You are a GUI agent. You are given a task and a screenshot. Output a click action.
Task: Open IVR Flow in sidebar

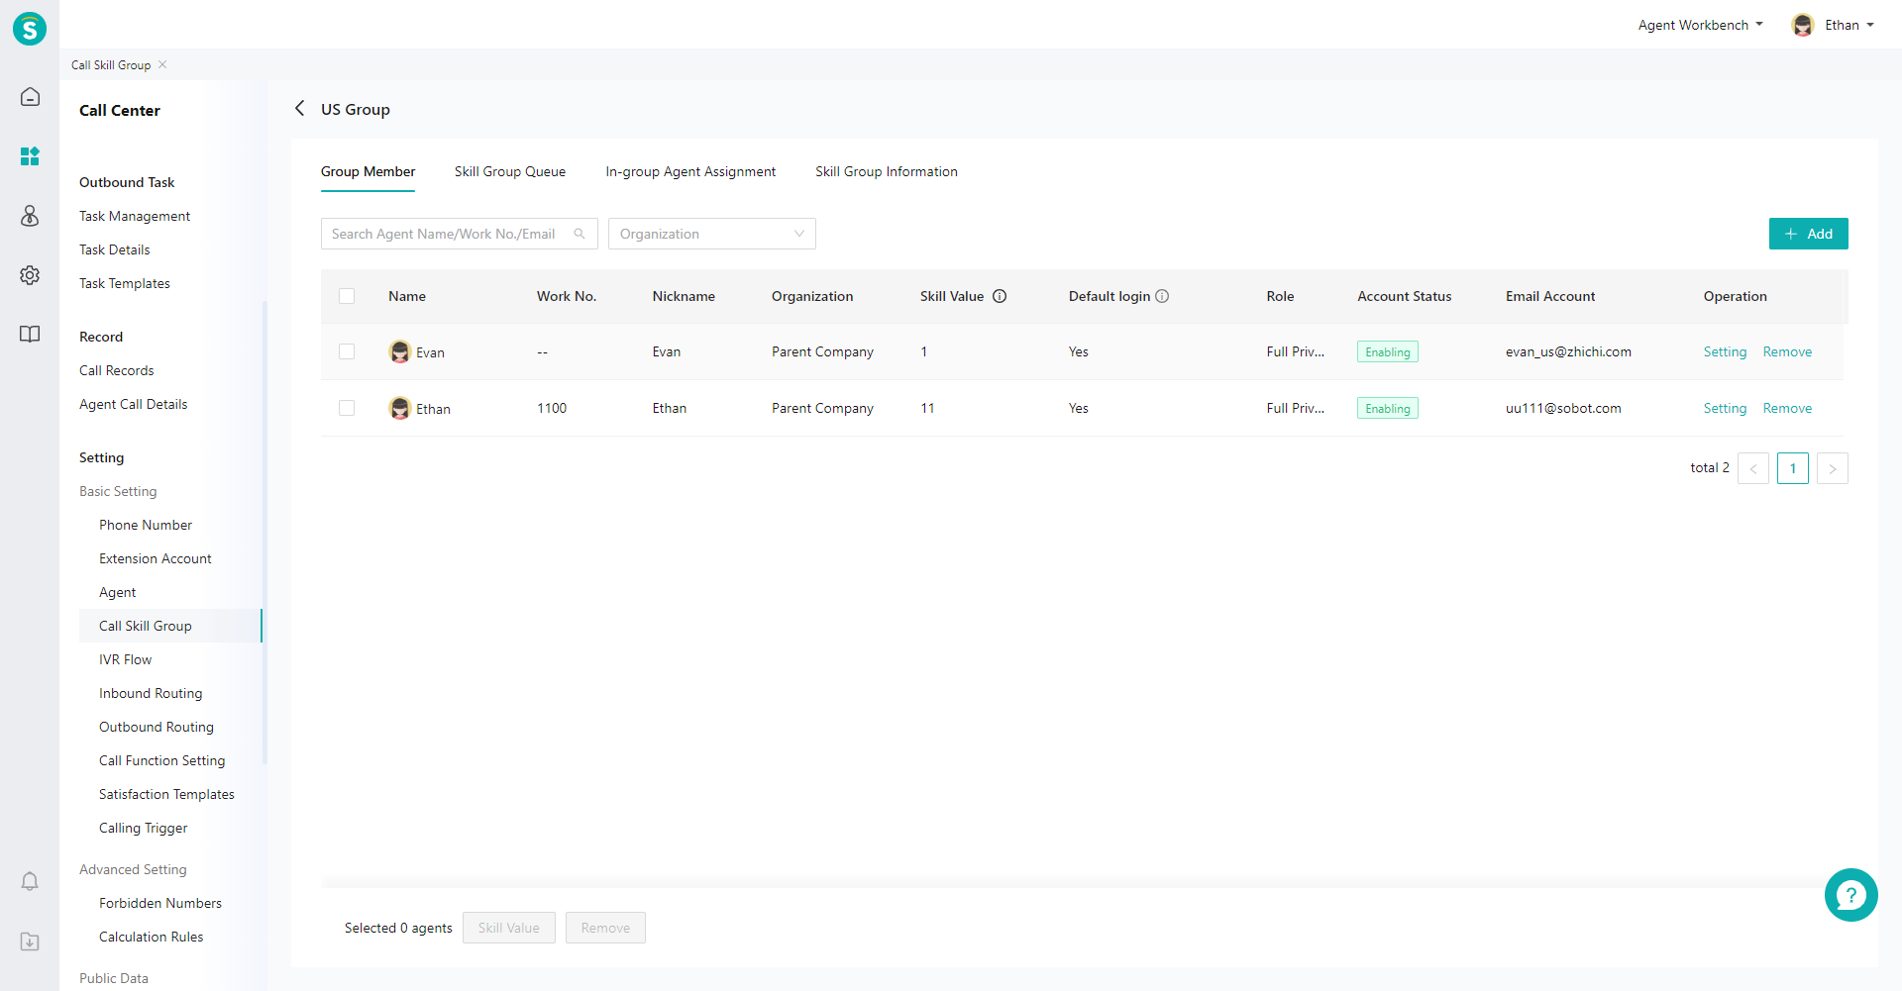pyautogui.click(x=126, y=659)
